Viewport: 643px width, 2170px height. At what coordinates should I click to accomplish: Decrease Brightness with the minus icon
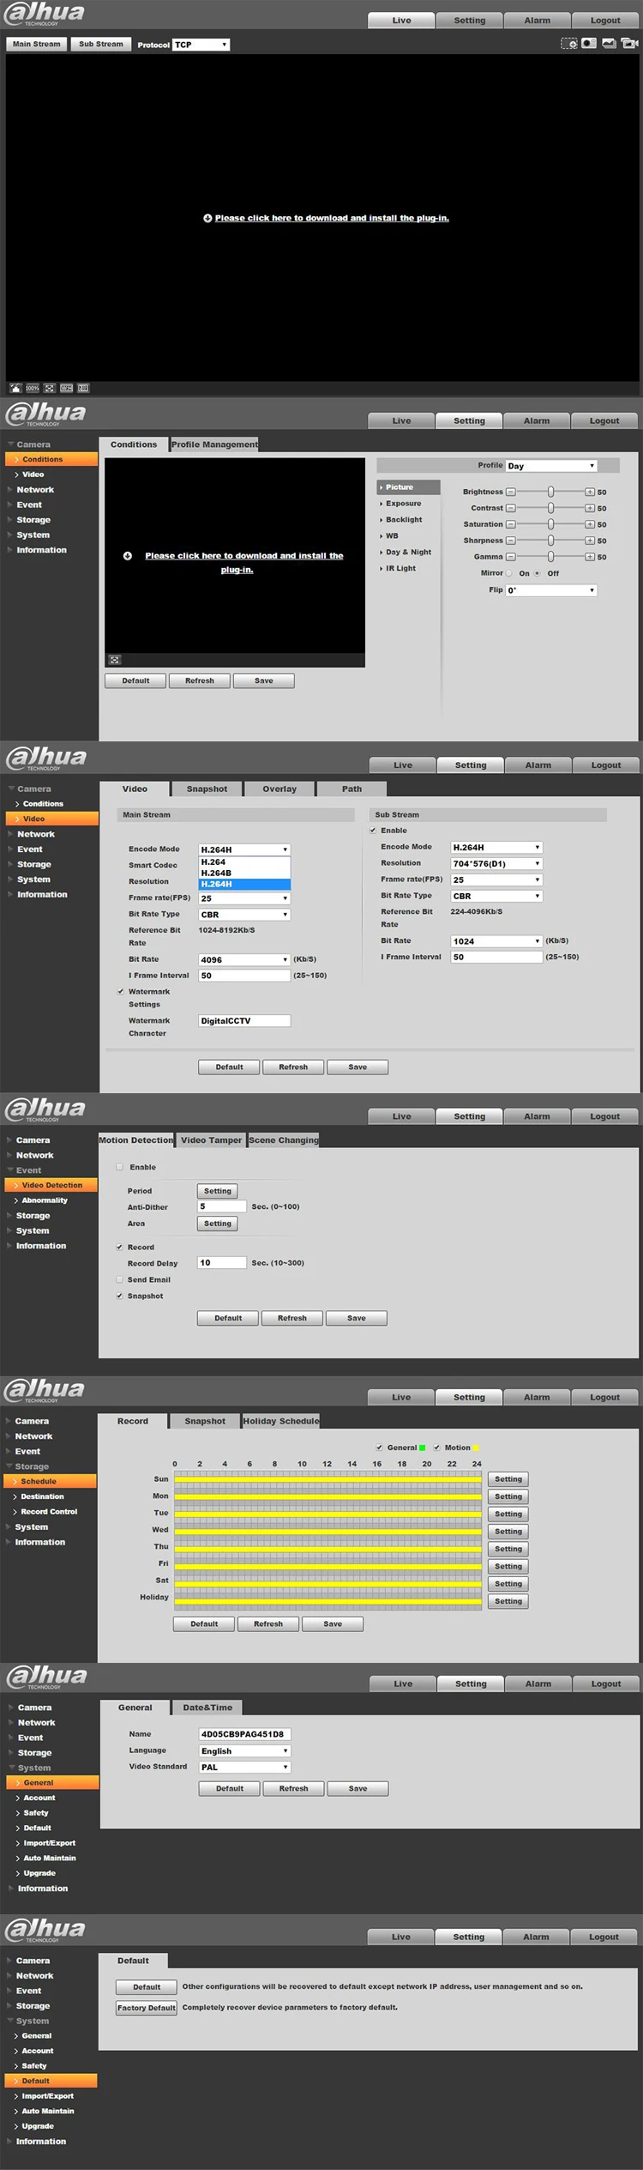(510, 492)
